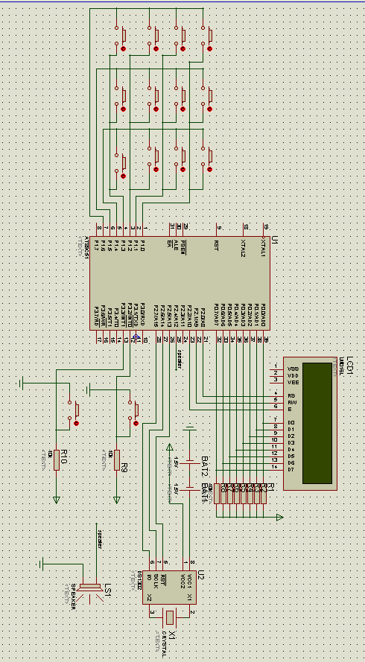Screen dimensions: 365x662
Task: Select the R1 resistor pack
Action: click(240, 494)
